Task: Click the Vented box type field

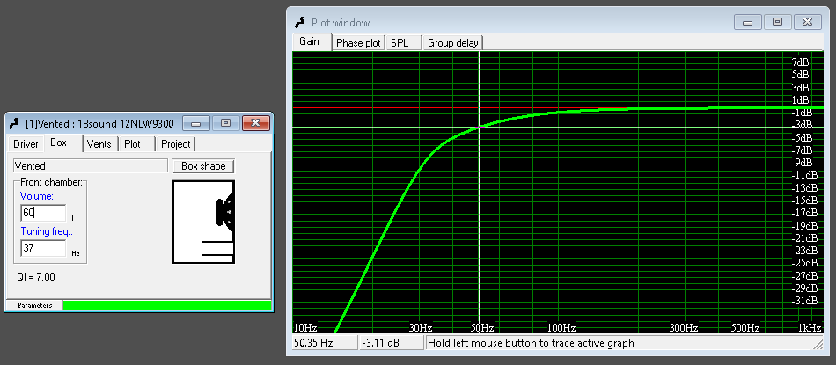Action: (x=90, y=165)
